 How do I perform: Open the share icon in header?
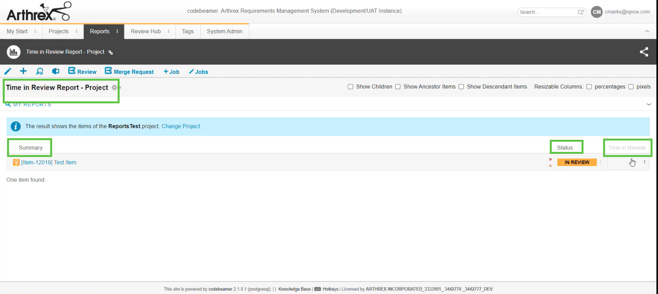coord(644,52)
